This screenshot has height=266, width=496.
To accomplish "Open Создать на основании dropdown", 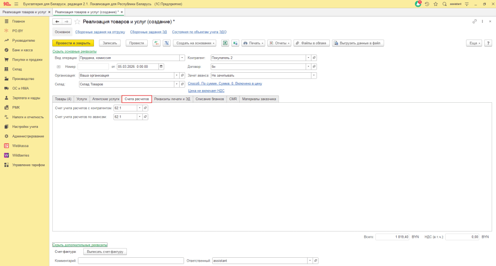I will tap(195, 43).
